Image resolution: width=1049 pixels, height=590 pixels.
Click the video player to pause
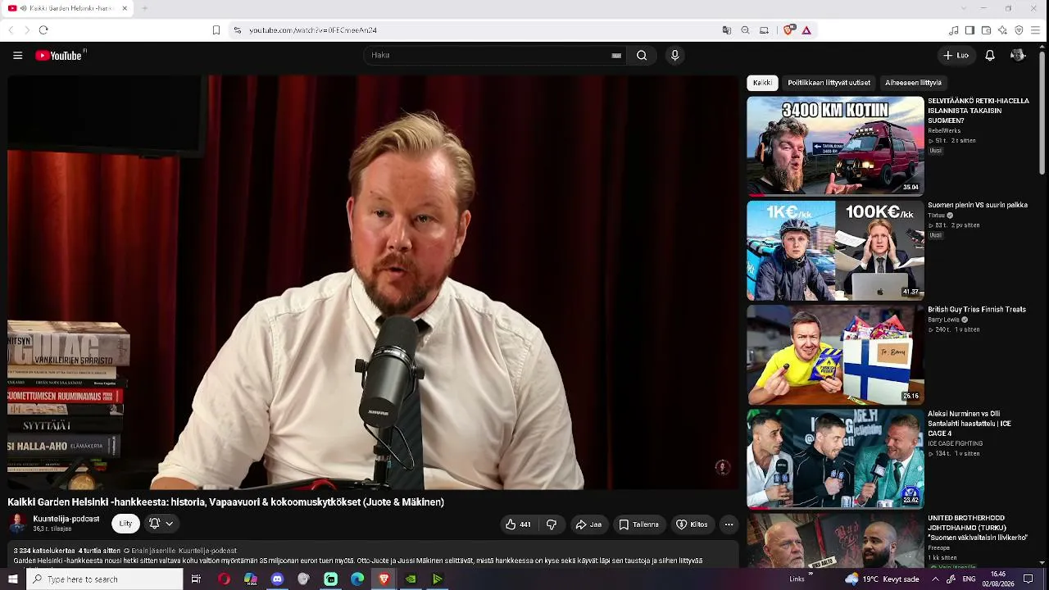tap(373, 283)
